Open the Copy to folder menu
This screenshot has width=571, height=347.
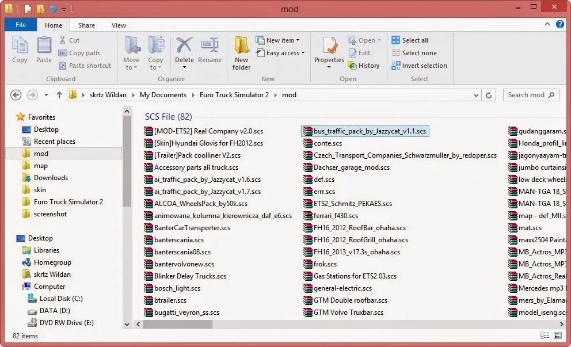155,53
